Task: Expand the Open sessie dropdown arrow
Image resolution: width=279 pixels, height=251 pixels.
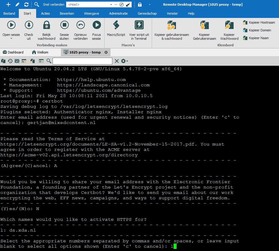Action: point(11,39)
